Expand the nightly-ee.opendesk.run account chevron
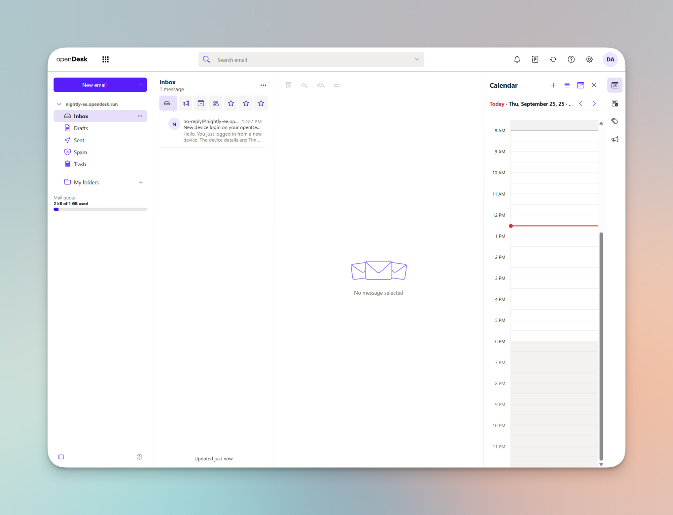The height and width of the screenshot is (515, 673). point(59,104)
